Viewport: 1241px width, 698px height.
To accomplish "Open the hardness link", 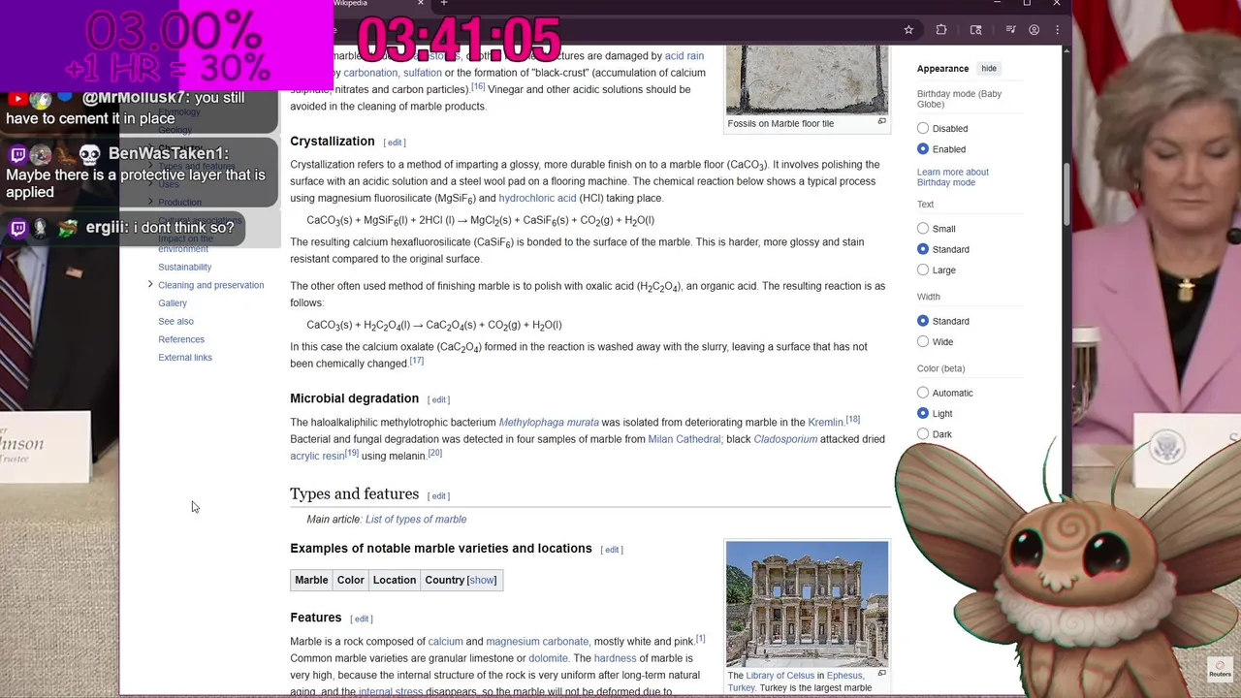I will (615, 658).
